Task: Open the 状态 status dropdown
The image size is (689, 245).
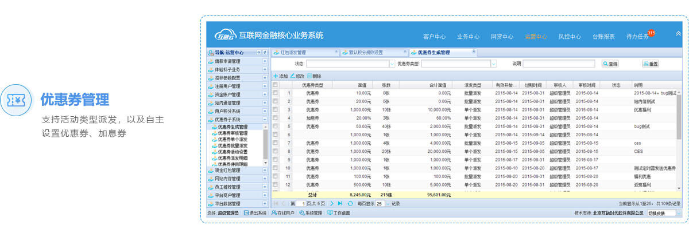Action: tap(392, 64)
